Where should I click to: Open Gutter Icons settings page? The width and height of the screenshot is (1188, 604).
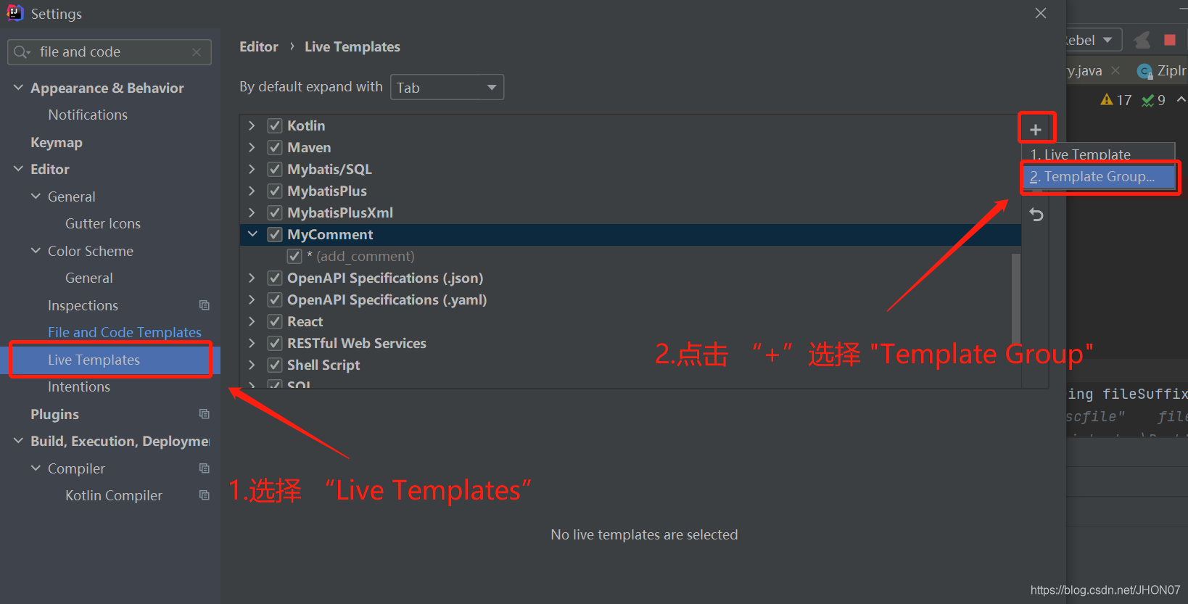click(103, 223)
